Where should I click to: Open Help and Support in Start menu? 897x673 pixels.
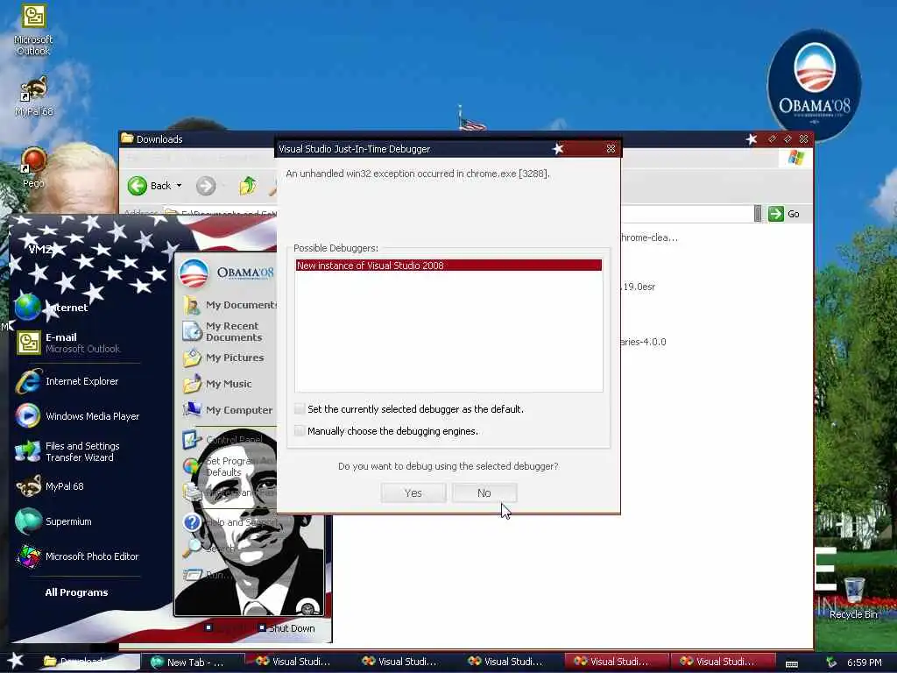coord(230,522)
